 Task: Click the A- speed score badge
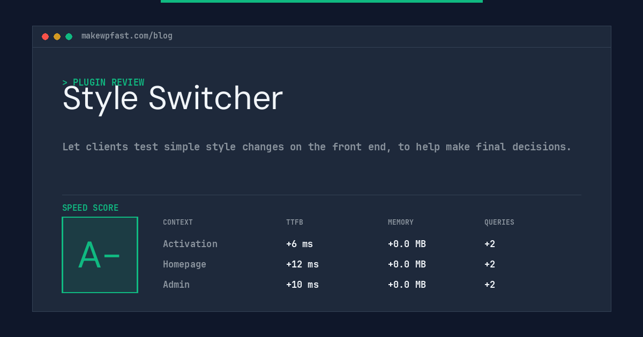(100, 255)
